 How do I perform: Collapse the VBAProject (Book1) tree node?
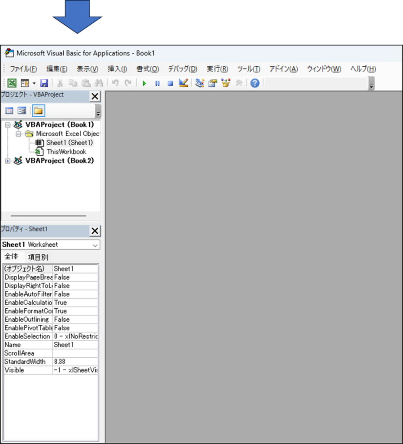8,125
